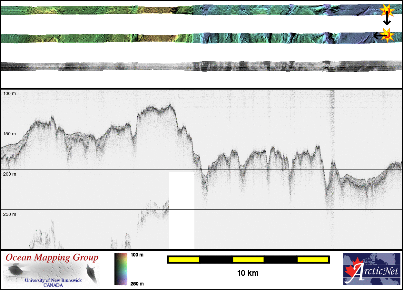403x290 pixels.
Task: Click the ArcticNet logo
Action: tap(371, 269)
